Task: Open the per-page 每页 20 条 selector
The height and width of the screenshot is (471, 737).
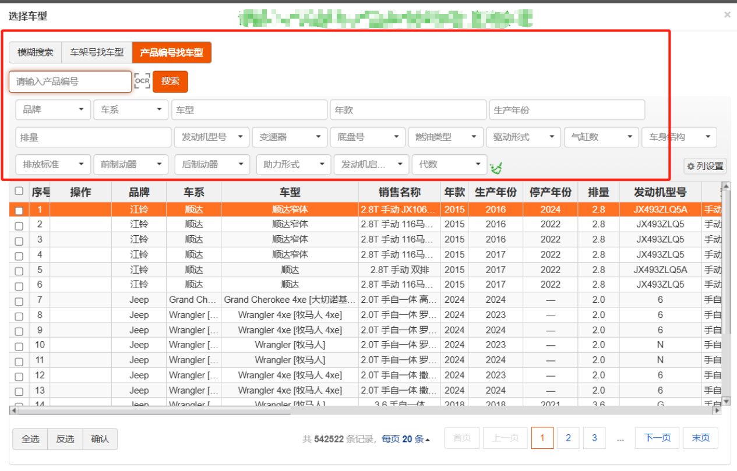Action: click(x=405, y=439)
